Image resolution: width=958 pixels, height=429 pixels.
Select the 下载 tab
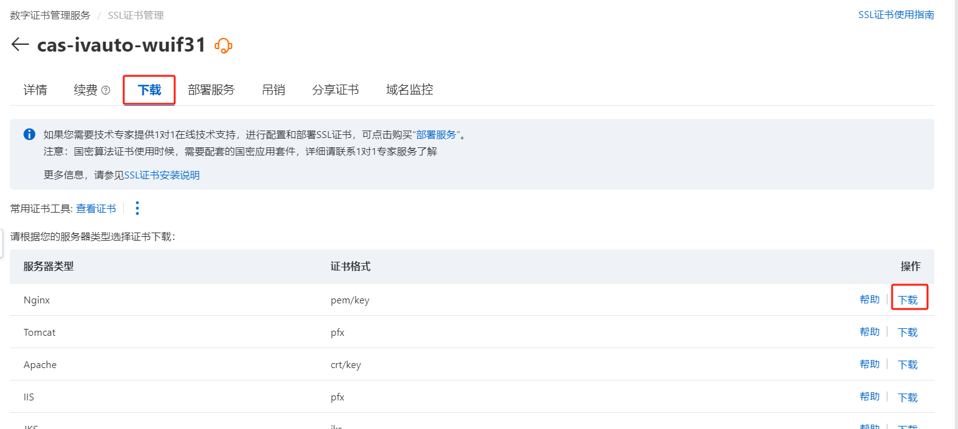(x=149, y=90)
